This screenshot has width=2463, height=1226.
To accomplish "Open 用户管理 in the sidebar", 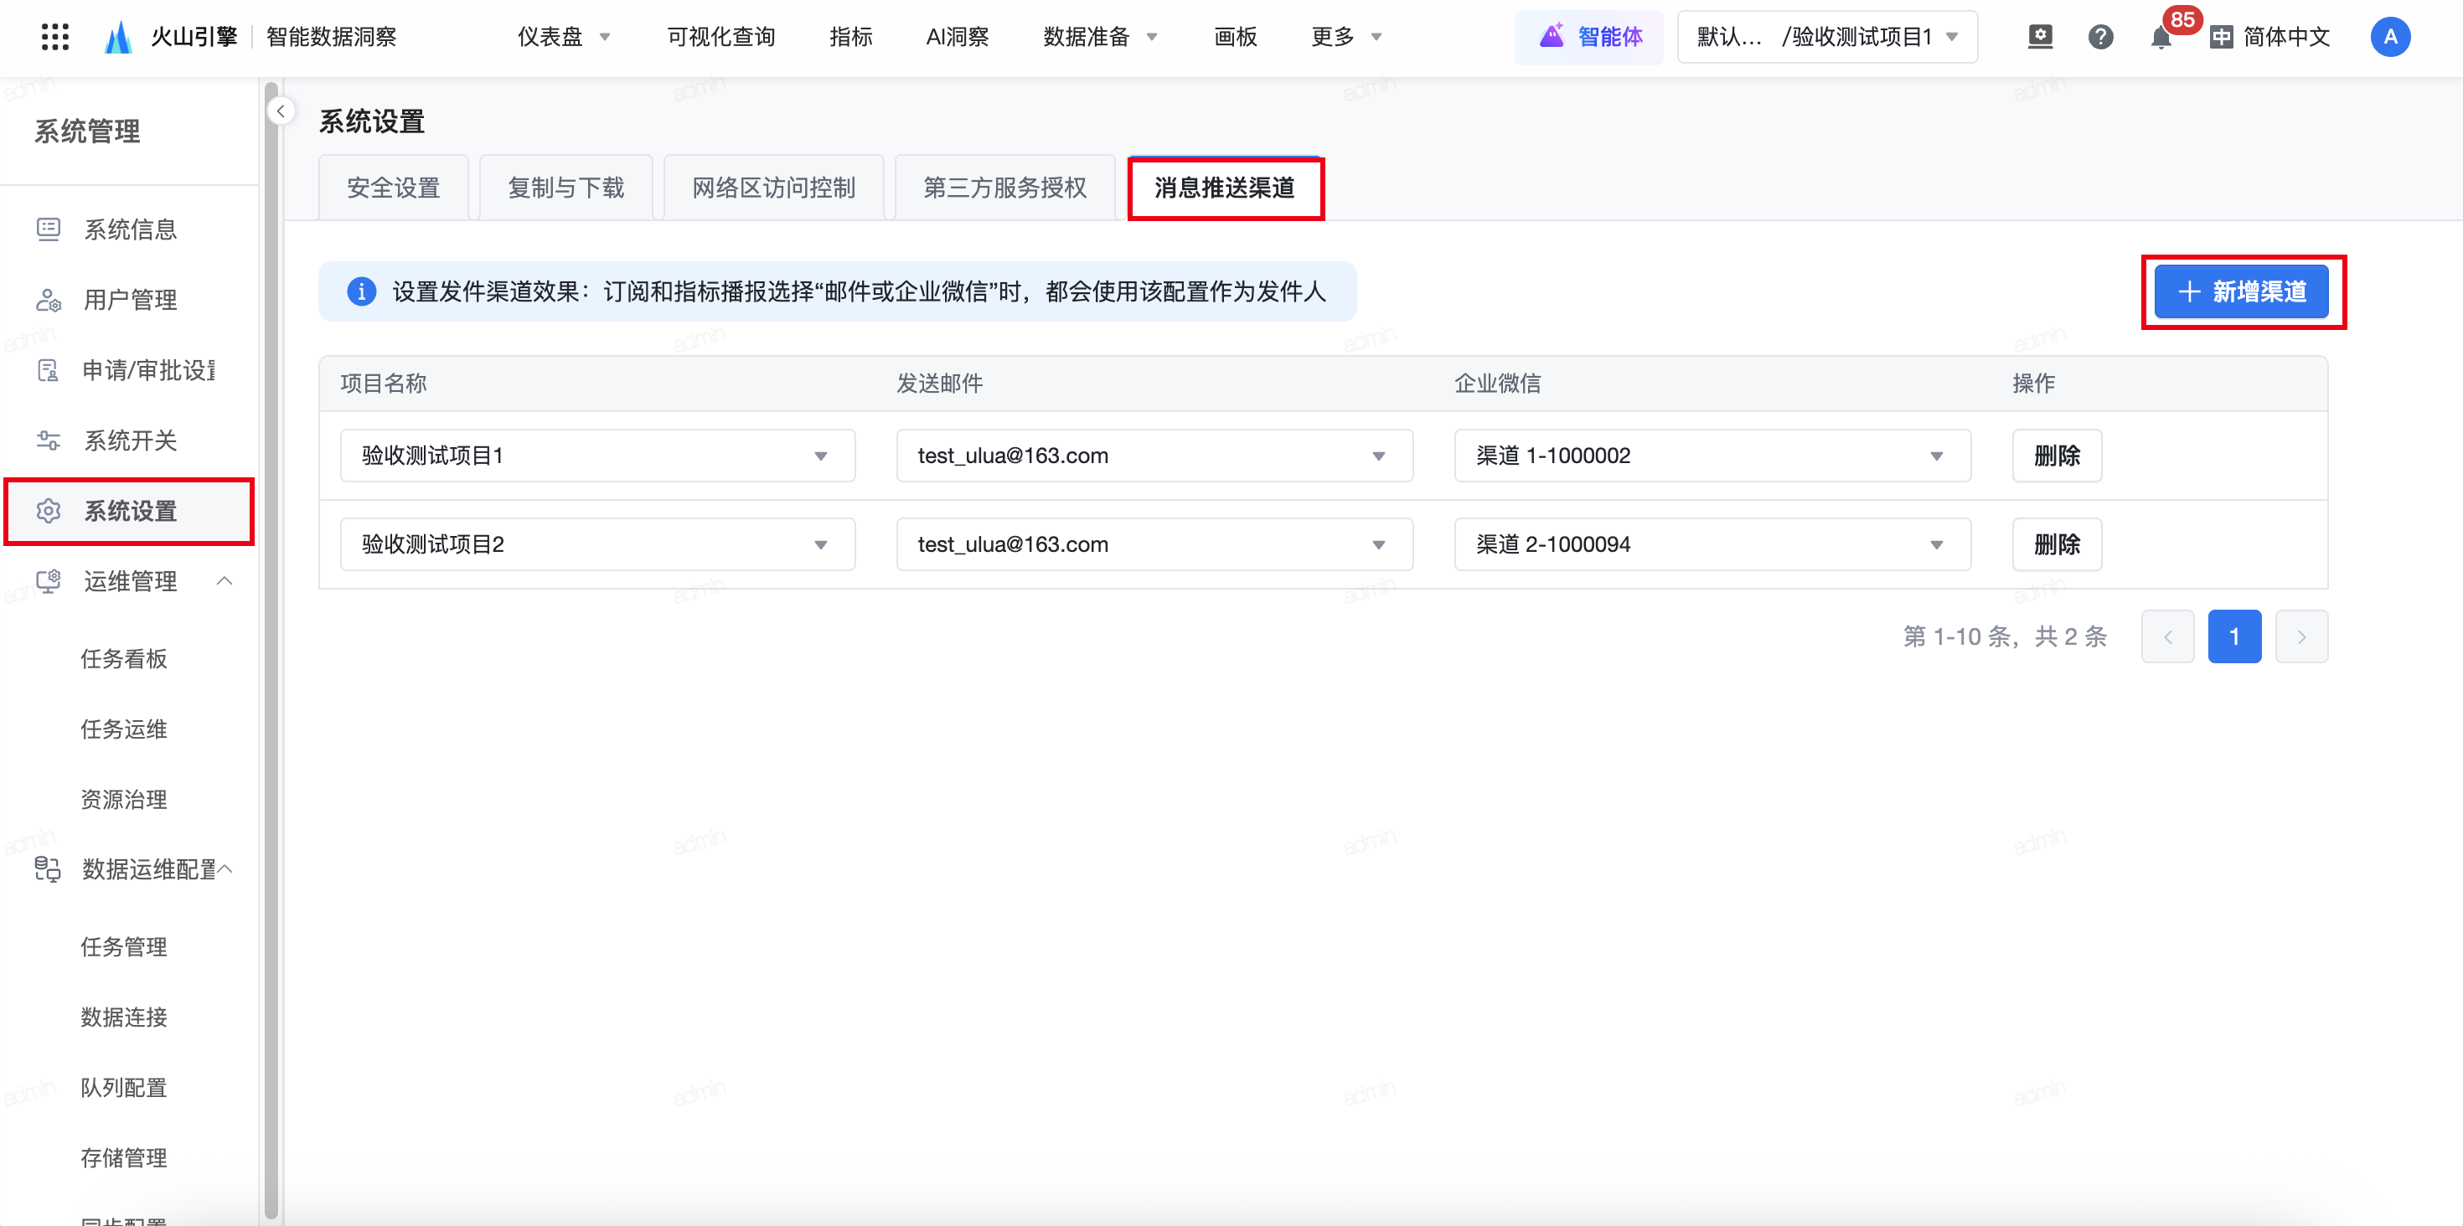I will 130,300.
